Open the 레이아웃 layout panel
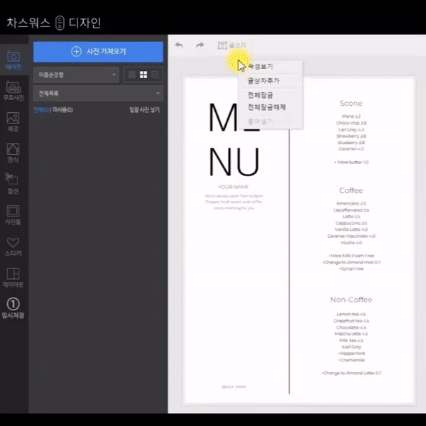 coord(13,278)
